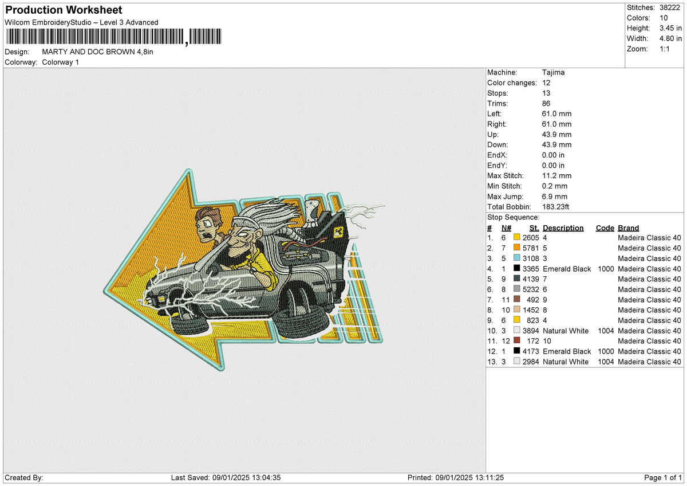Click 'Printed: 09/01/2025 13:11:25' footer text
The height and width of the screenshot is (486, 687).
456,478
